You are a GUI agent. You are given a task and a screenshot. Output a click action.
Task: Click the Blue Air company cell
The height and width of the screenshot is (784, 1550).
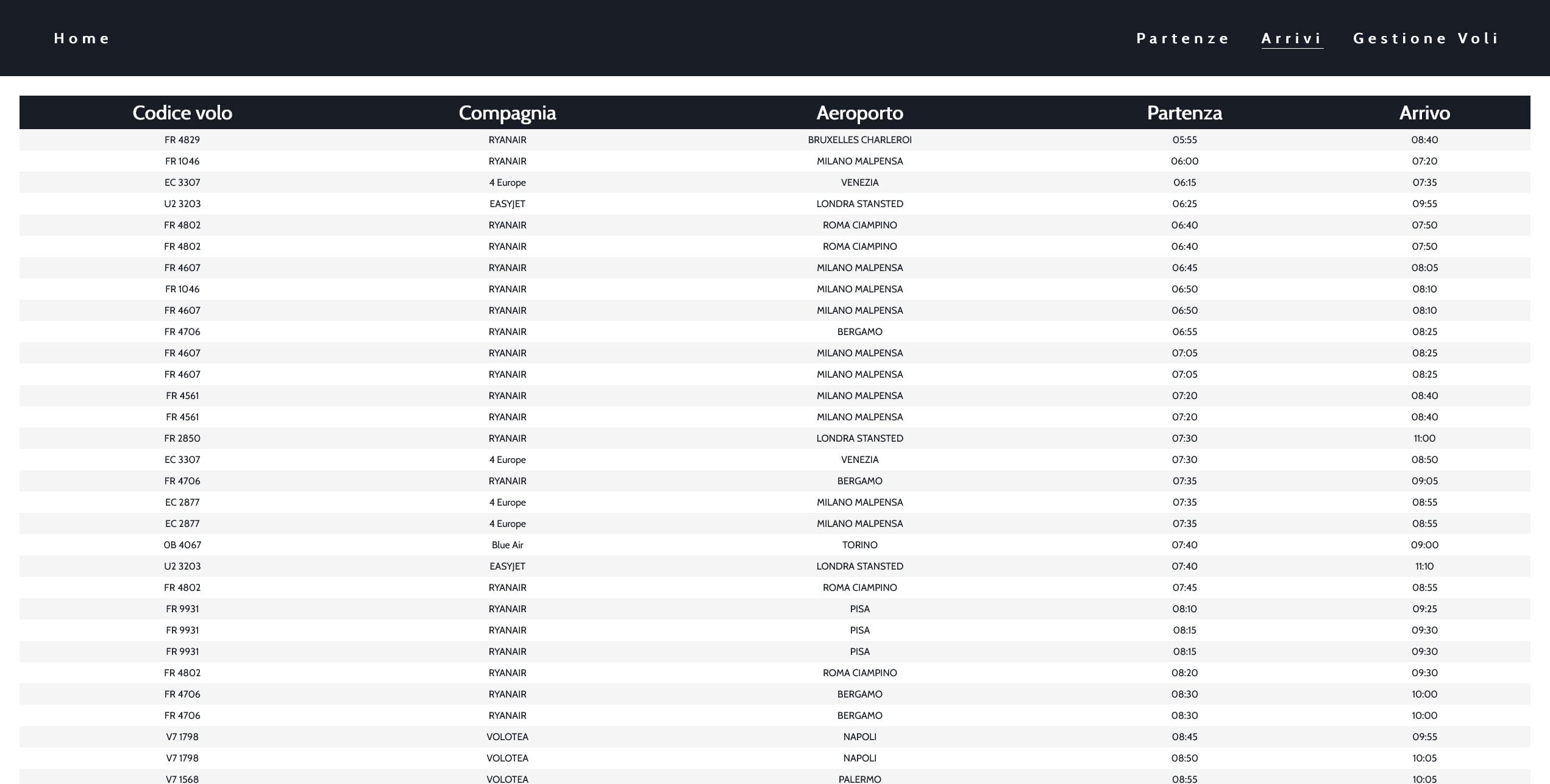coord(507,545)
